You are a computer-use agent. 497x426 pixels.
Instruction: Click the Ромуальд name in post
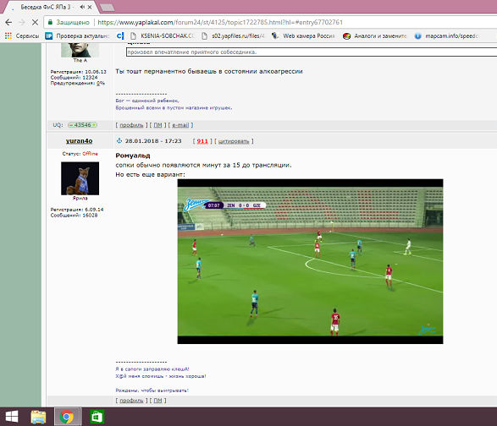(x=133, y=156)
